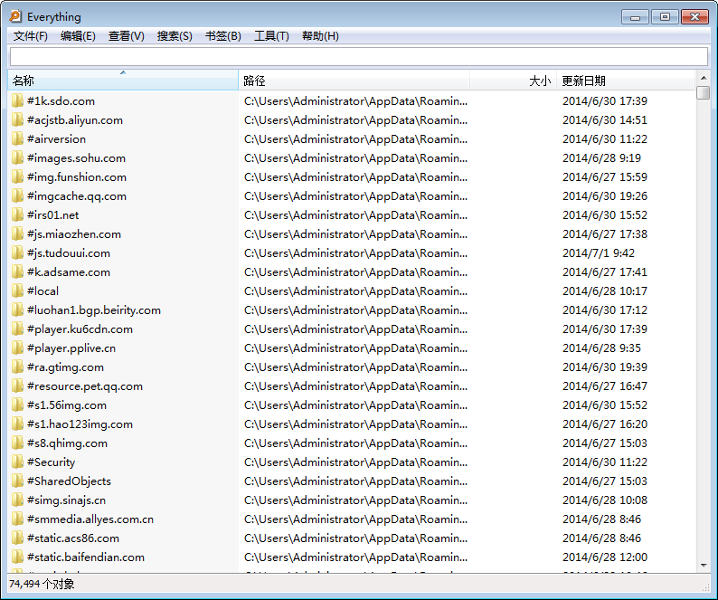Open the 帮助(H) menu
The height and width of the screenshot is (600, 718).
[x=320, y=36]
